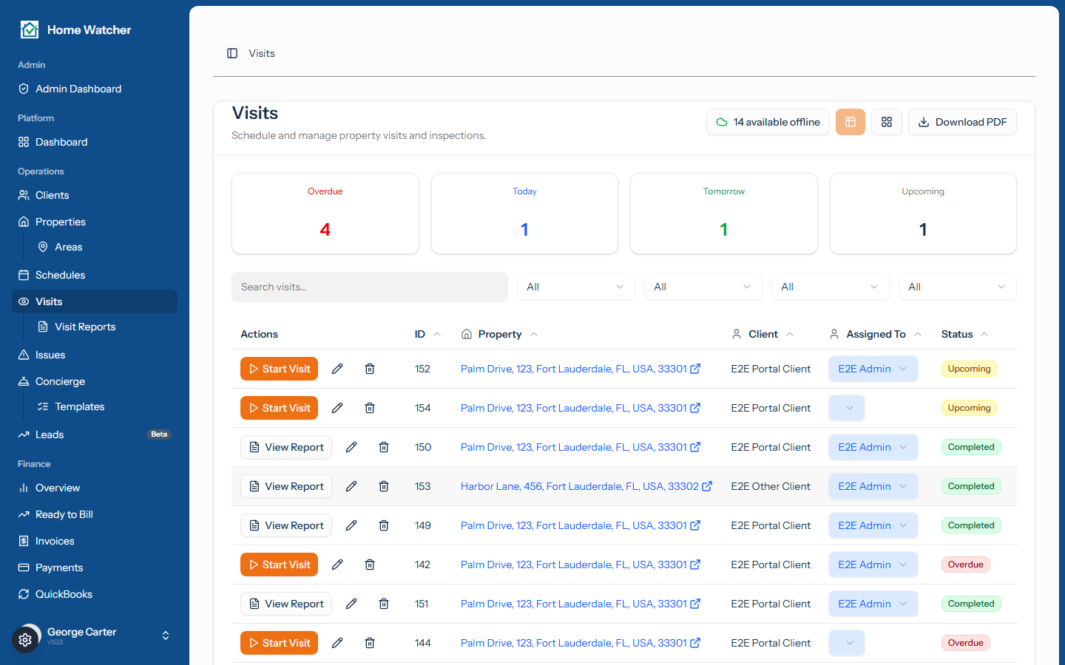Open QuickBooks in sidebar
Screen dimensions: 1065x665
pyautogui.click(x=95, y=594)
